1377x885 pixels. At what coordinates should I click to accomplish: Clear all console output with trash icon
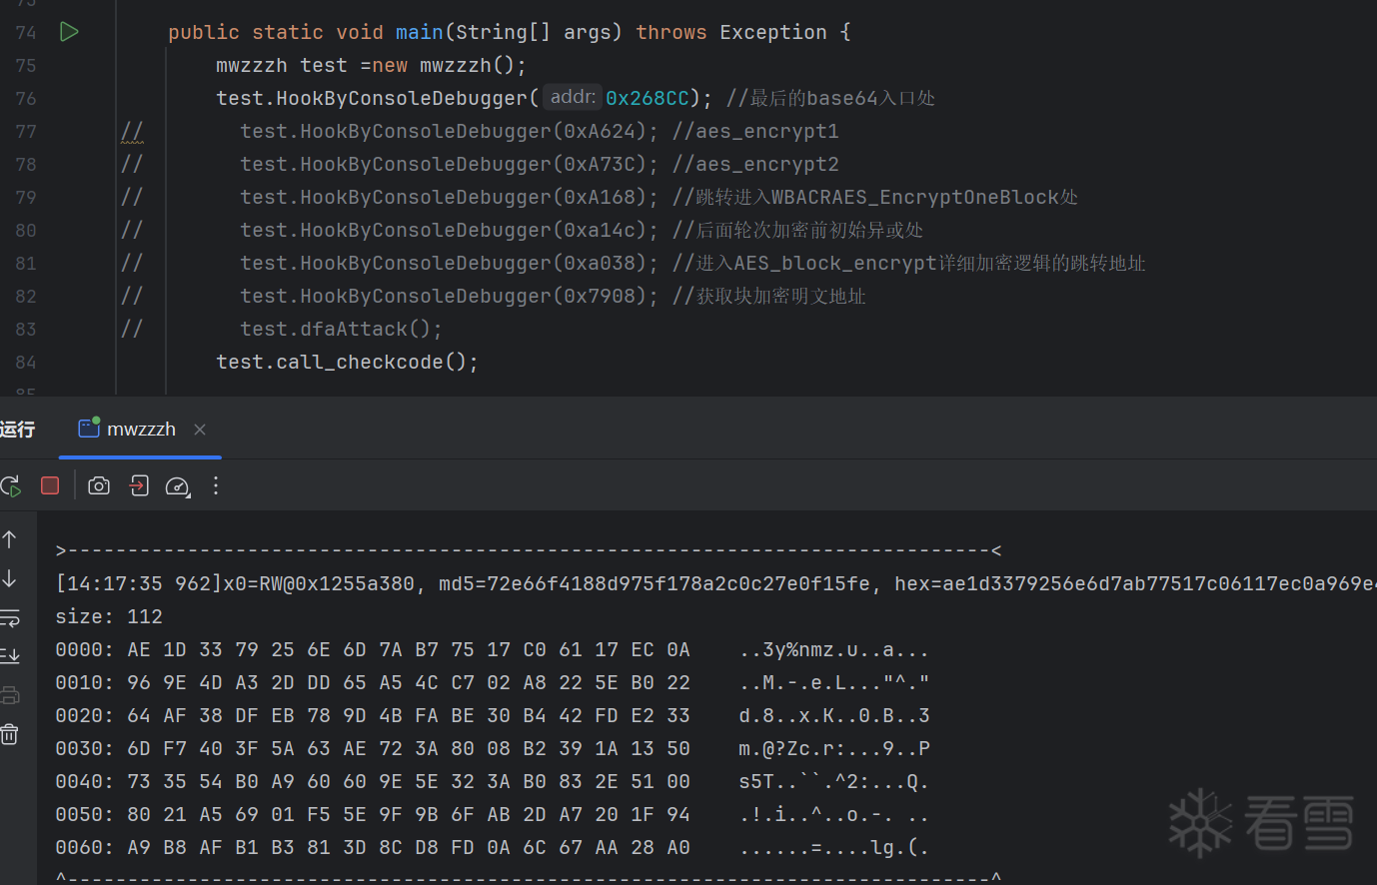[x=10, y=735]
